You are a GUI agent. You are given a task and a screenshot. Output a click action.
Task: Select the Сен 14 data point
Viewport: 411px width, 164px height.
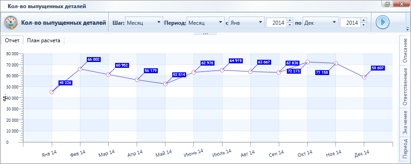279,73
